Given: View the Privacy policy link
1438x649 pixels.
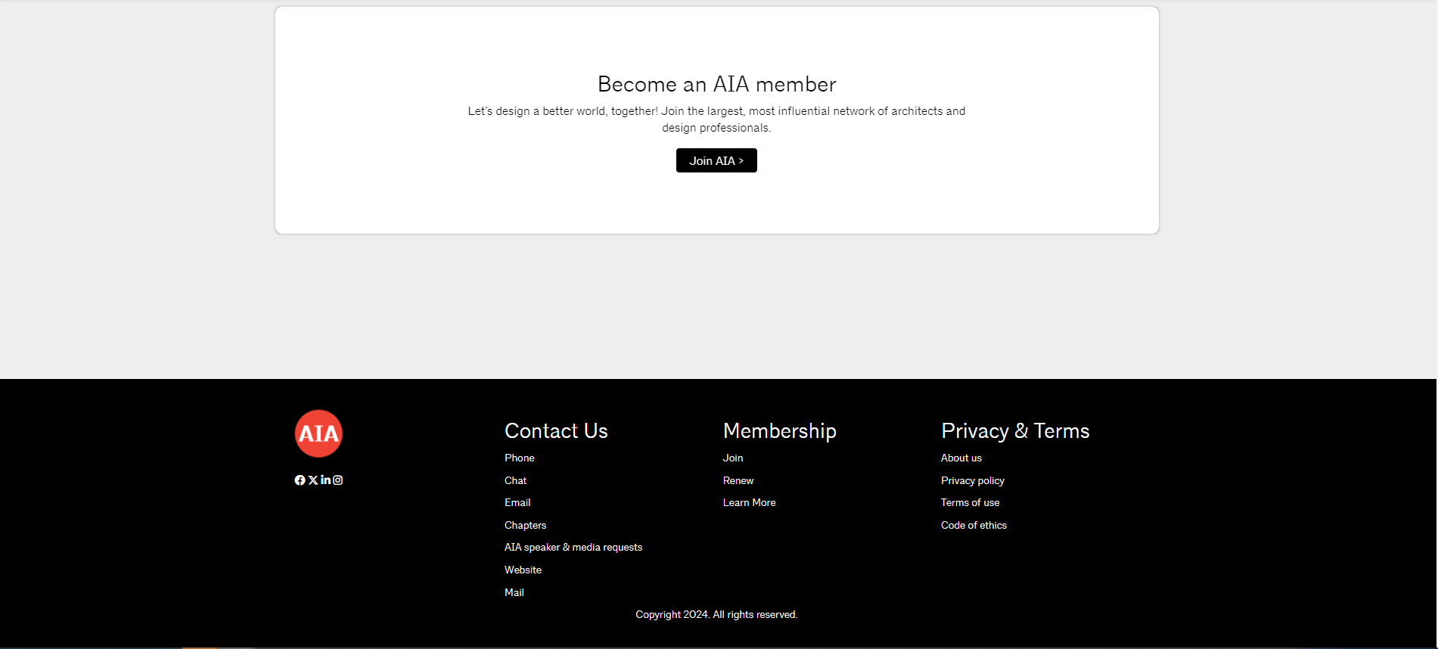Looking at the screenshot, I should pyautogui.click(x=972, y=481).
